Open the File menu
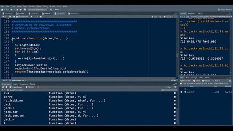Image resolution: width=233 pixels, height=131 pixels. pyautogui.click(x=3, y=7)
